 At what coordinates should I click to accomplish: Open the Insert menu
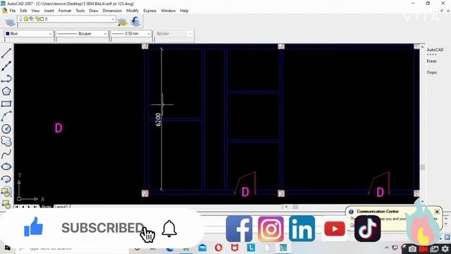(x=49, y=11)
